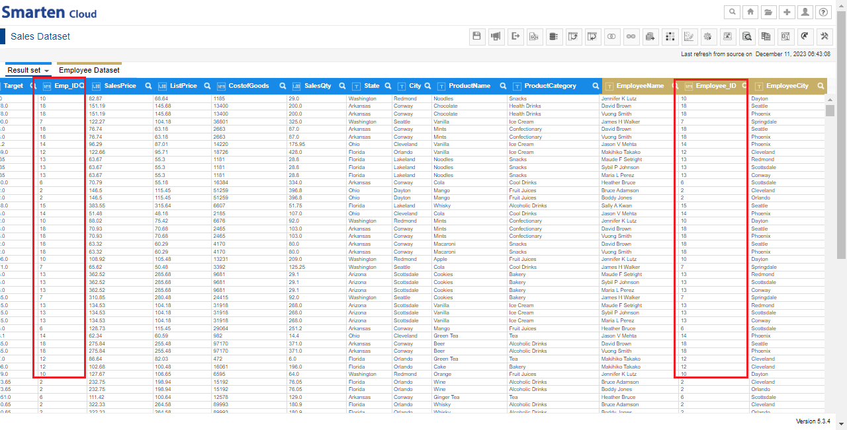Click the ProductCategory column header

[x=550, y=86]
